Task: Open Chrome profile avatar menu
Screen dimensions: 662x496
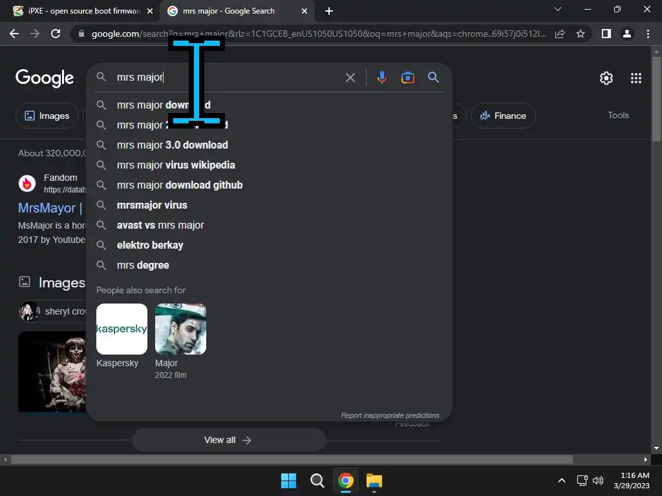Action: tap(627, 34)
